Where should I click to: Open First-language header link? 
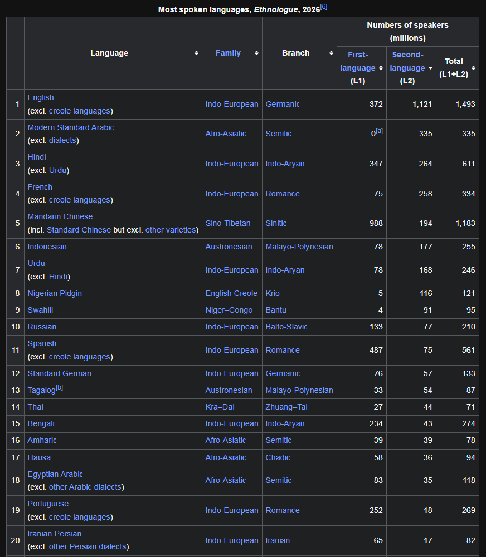[x=358, y=61]
